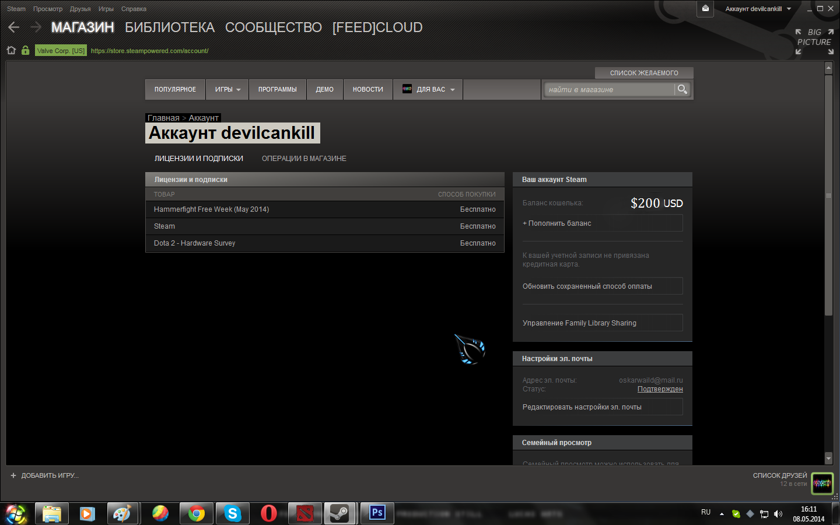
Task: Switch to 'Библиотека' section
Action: click(x=170, y=27)
